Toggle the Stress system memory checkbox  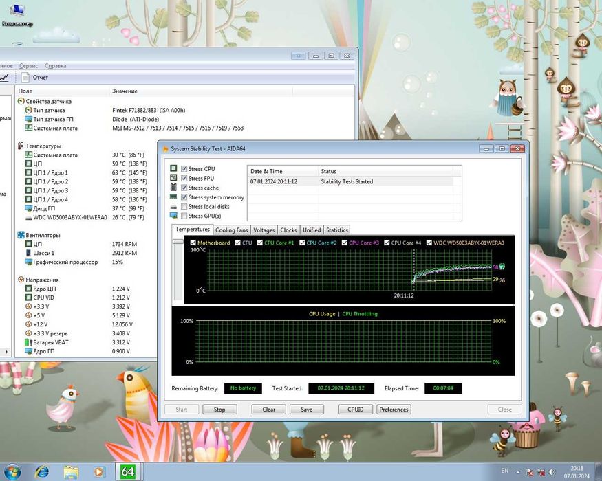pyautogui.click(x=184, y=197)
